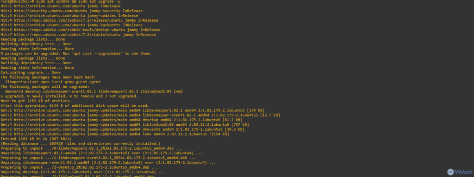Click the 'Fetched 2183 kB in 2s' line
474x177 pixels.
[36, 139]
